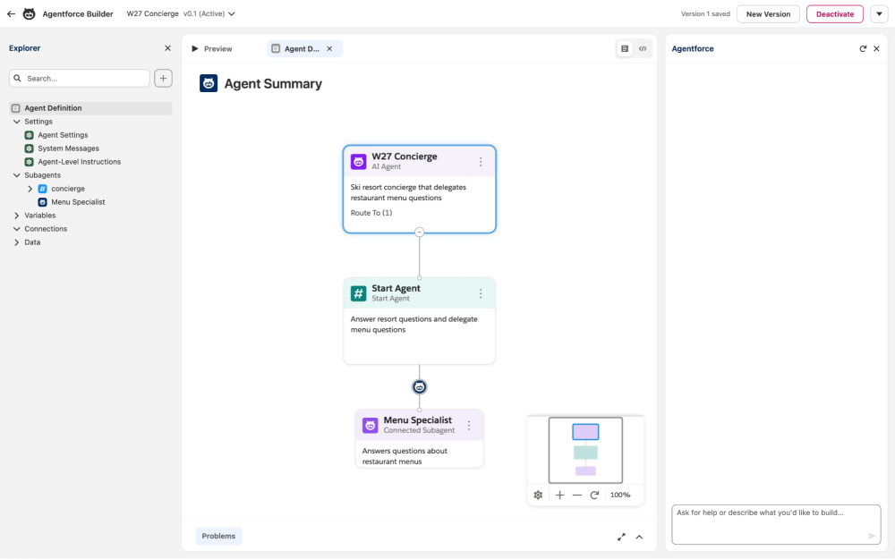Expand the Variables section
895x559 pixels.
pos(16,215)
